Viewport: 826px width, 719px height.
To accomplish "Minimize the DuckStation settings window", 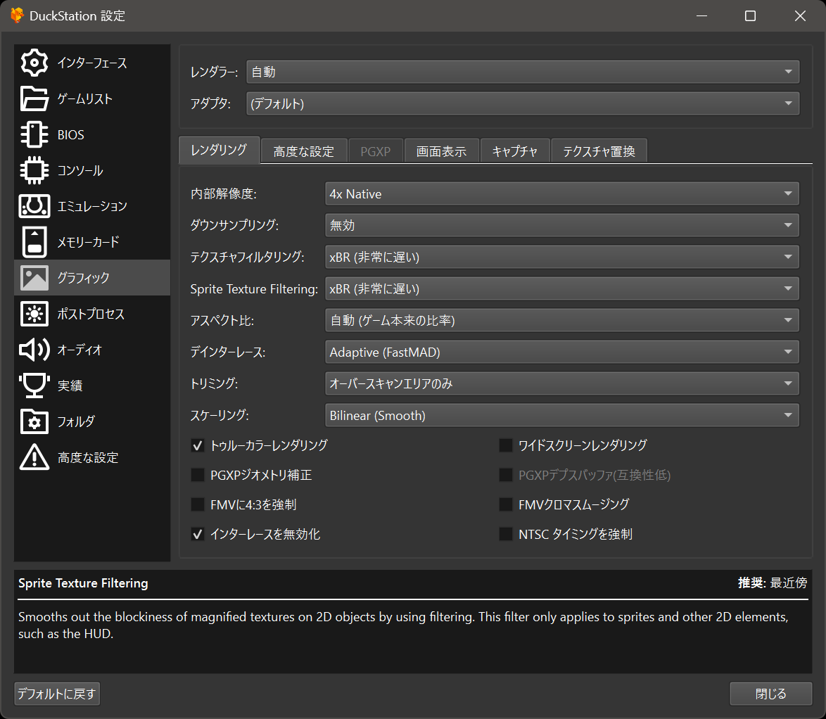I will (701, 15).
